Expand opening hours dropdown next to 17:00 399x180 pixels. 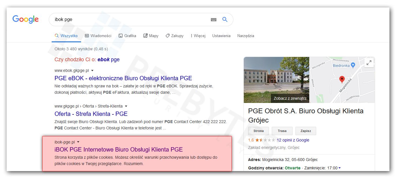click(x=340, y=168)
